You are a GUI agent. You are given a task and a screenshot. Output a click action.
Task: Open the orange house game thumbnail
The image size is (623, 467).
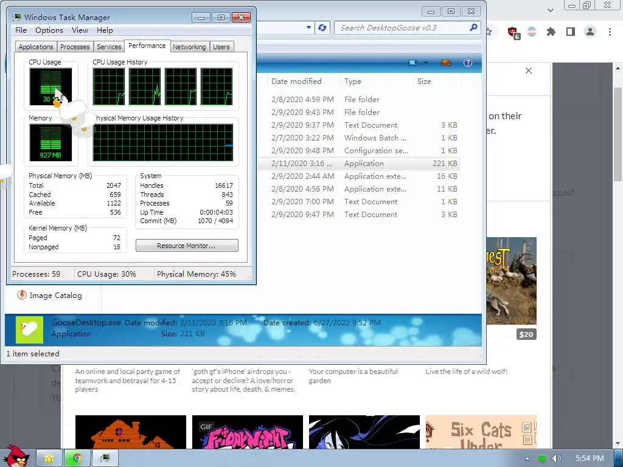(x=130, y=432)
